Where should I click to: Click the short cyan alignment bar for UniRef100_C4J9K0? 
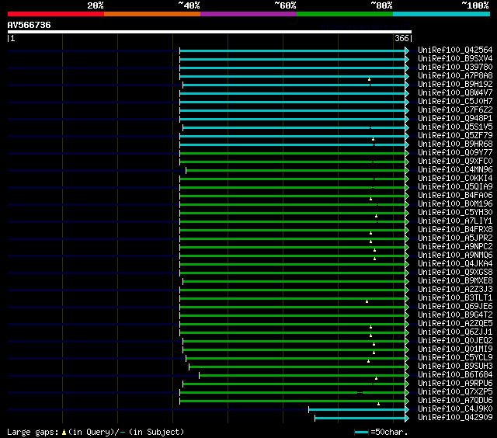[356, 409]
